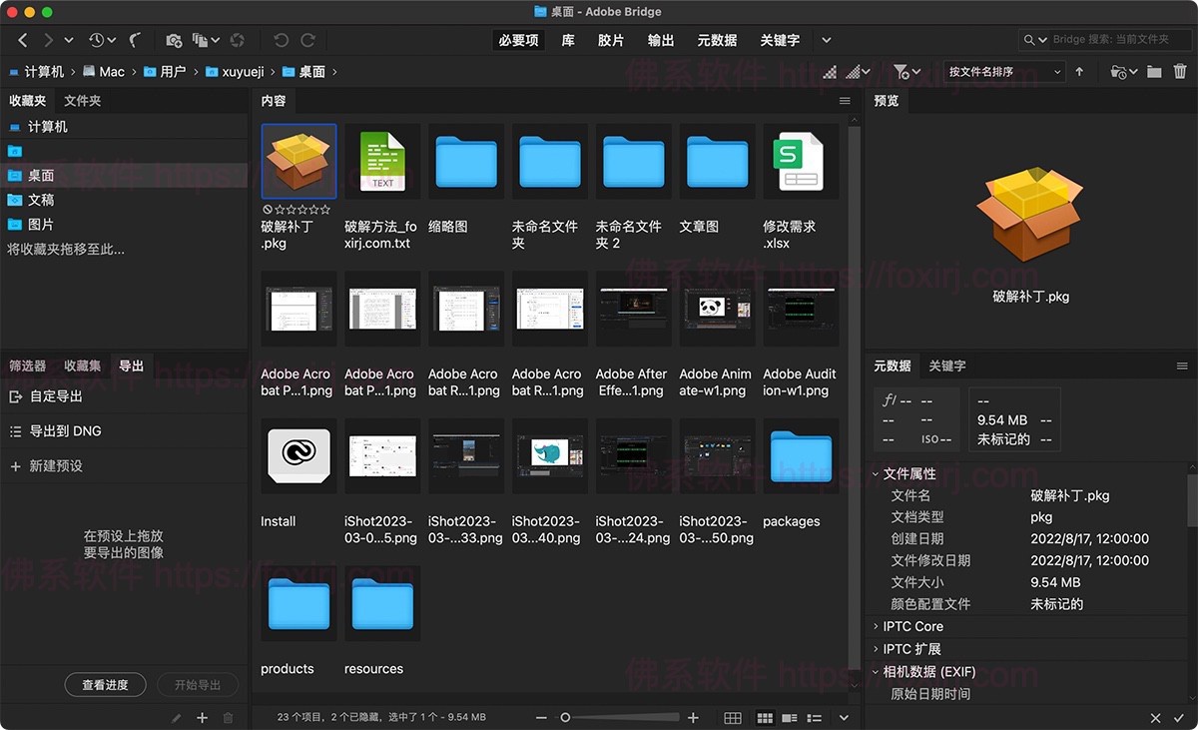Switch to list view layout icon
1198x730 pixels.
(815, 717)
